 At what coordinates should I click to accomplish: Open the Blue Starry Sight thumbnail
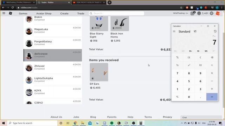[99, 23]
